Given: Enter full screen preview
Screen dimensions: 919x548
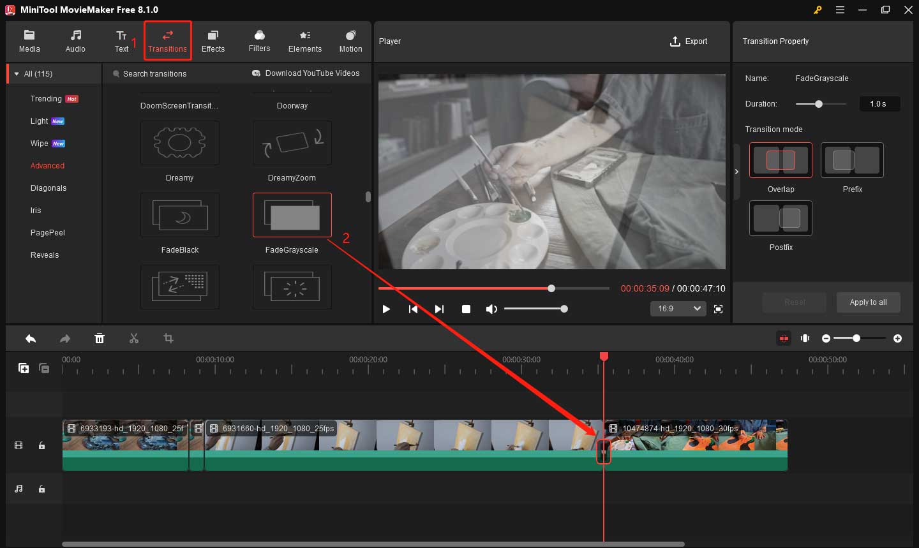Looking at the screenshot, I should (x=718, y=309).
